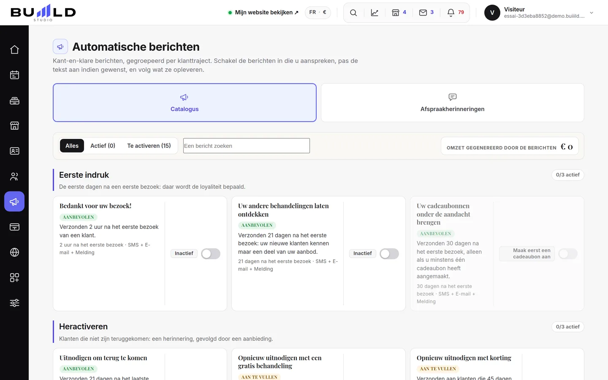Click the V user avatar
The image size is (608, 380).
pos(492,13)
